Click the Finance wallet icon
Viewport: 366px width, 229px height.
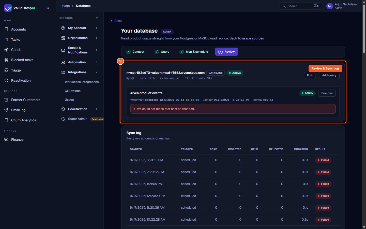point(6,139)
